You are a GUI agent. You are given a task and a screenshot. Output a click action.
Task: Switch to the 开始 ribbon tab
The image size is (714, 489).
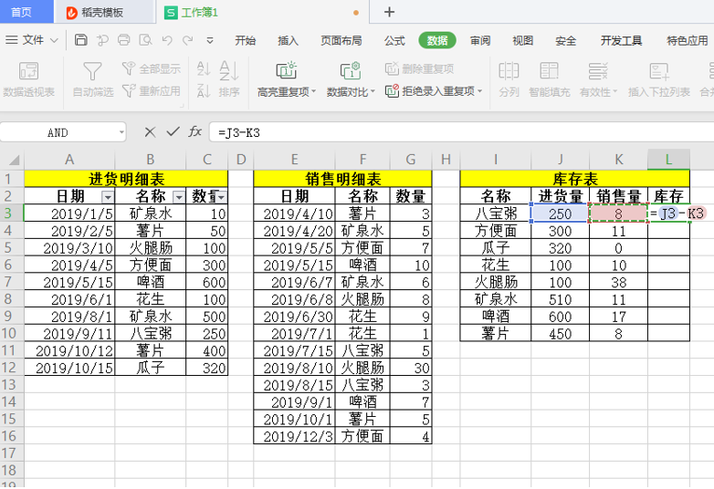pos(245,40)
